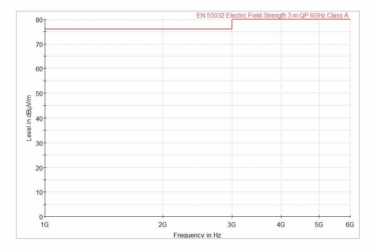Click the 0 tick label at axis origin

40,217
